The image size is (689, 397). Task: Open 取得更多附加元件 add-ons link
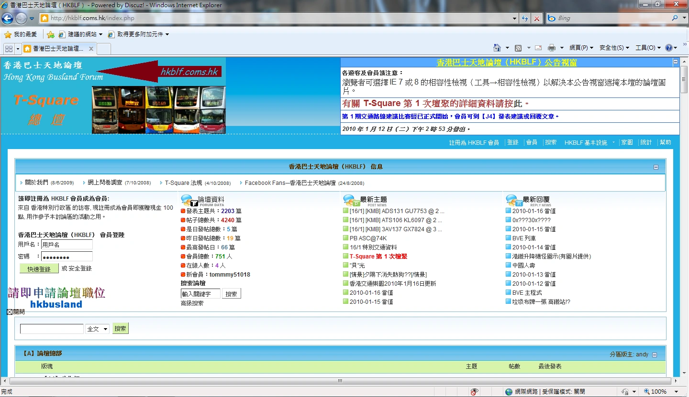click(x=138, y=34)
